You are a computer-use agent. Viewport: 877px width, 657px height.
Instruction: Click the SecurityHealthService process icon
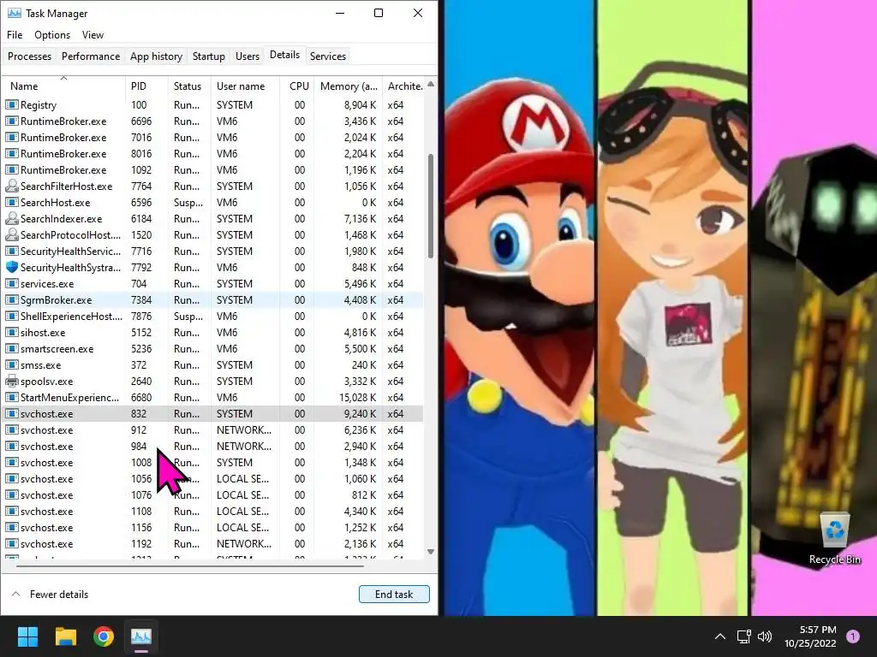pos(12,251)
